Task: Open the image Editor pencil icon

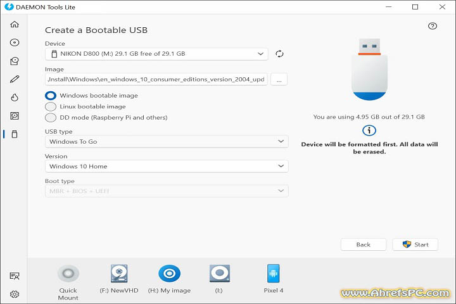Action: pos(15,79)
